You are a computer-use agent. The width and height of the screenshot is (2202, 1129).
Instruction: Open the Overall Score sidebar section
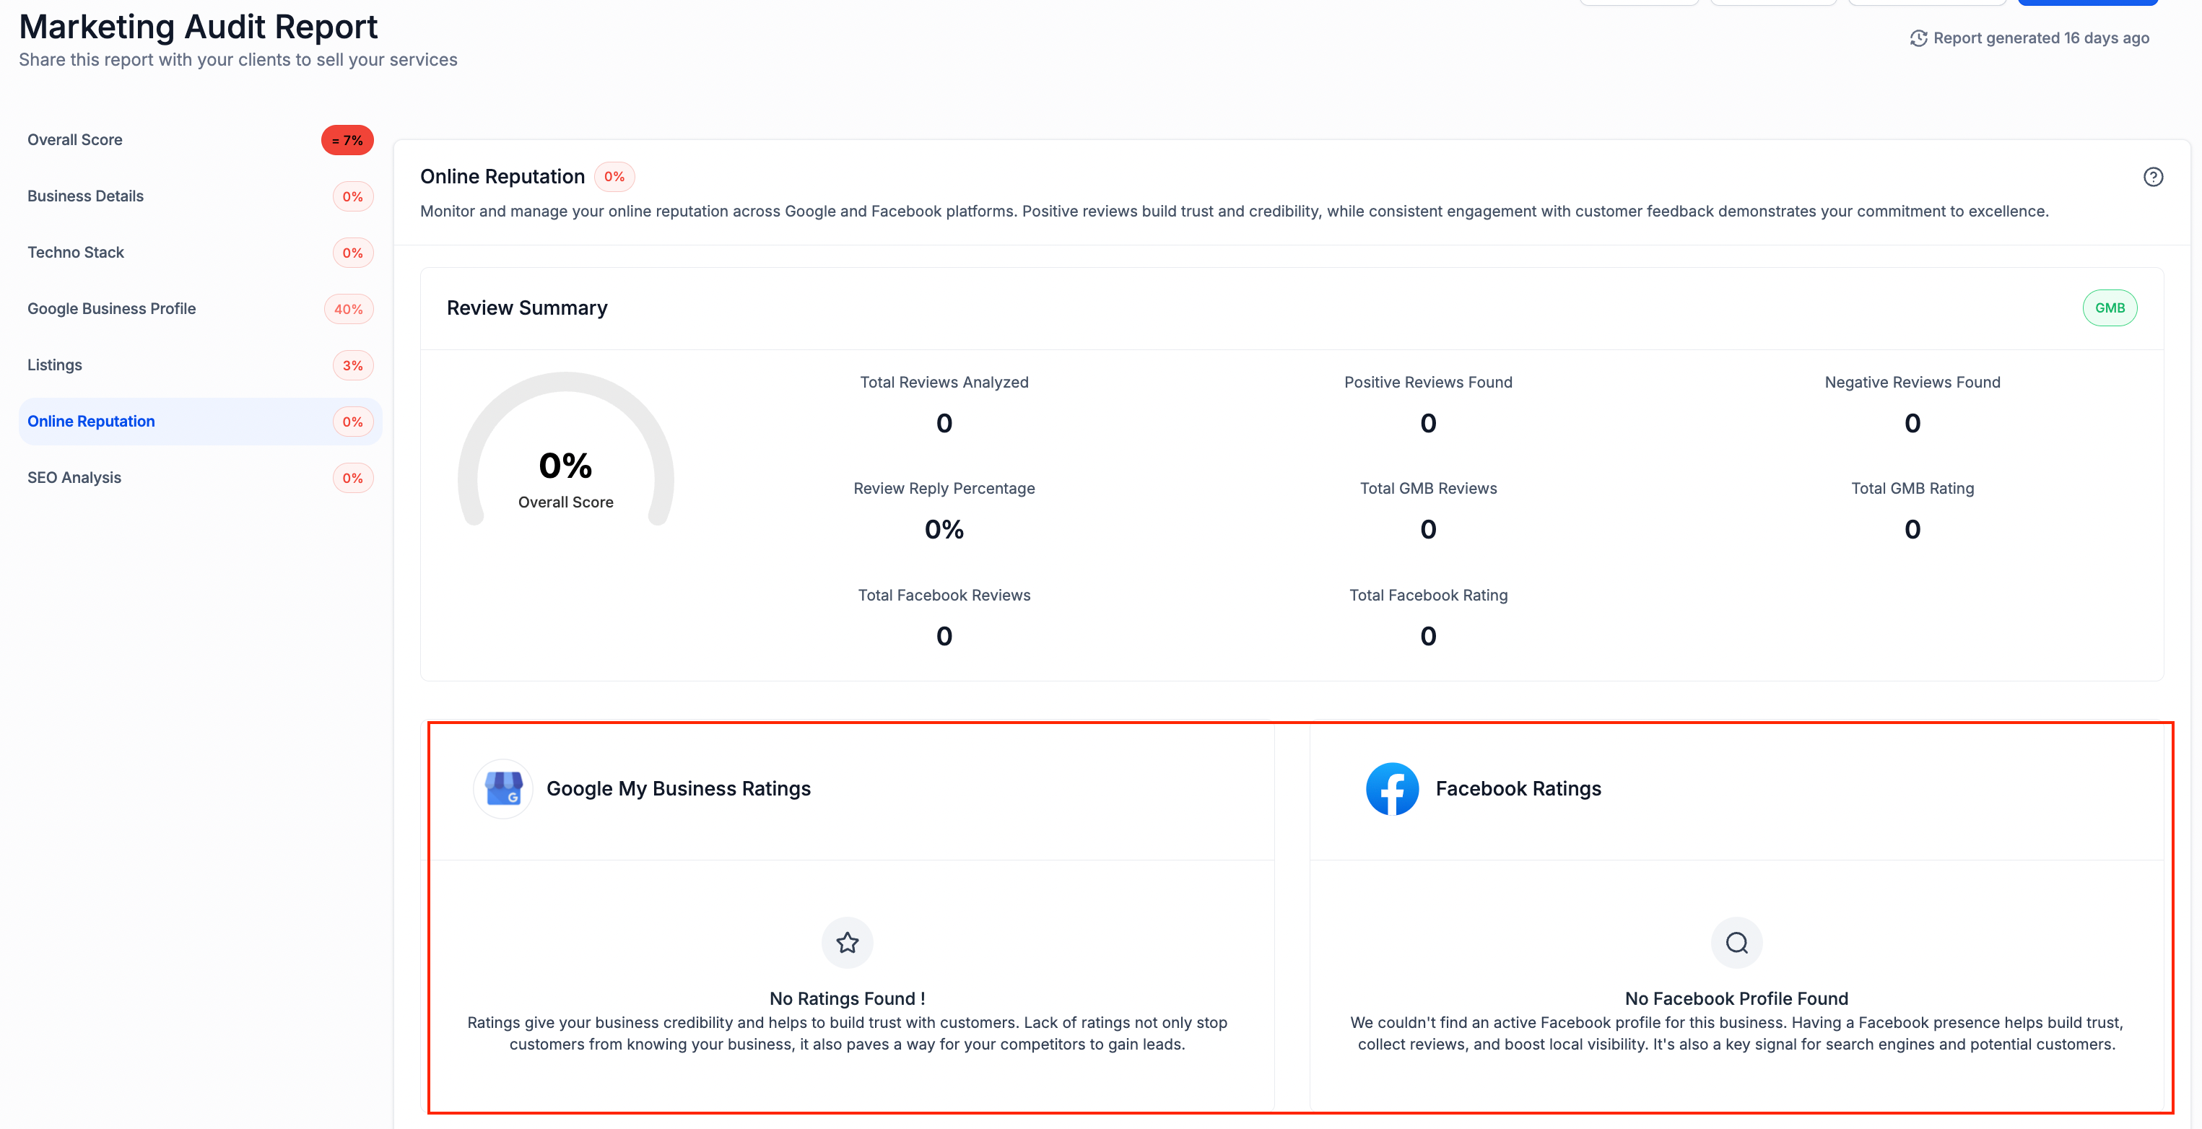coord(75,140)
